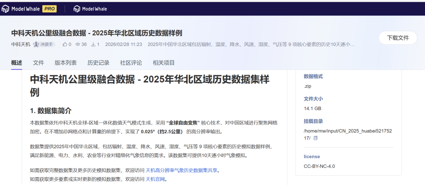The width and height of the screenshot is (425, 185).
Task: Switch to the 概述 tab
Action: tap(17, 63)
